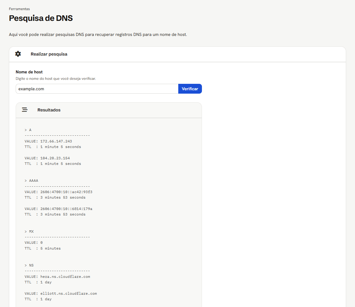The width and height of the screenshot is (355, 307).
Task: Select the "> A" record heading
Action: point(28,130)
